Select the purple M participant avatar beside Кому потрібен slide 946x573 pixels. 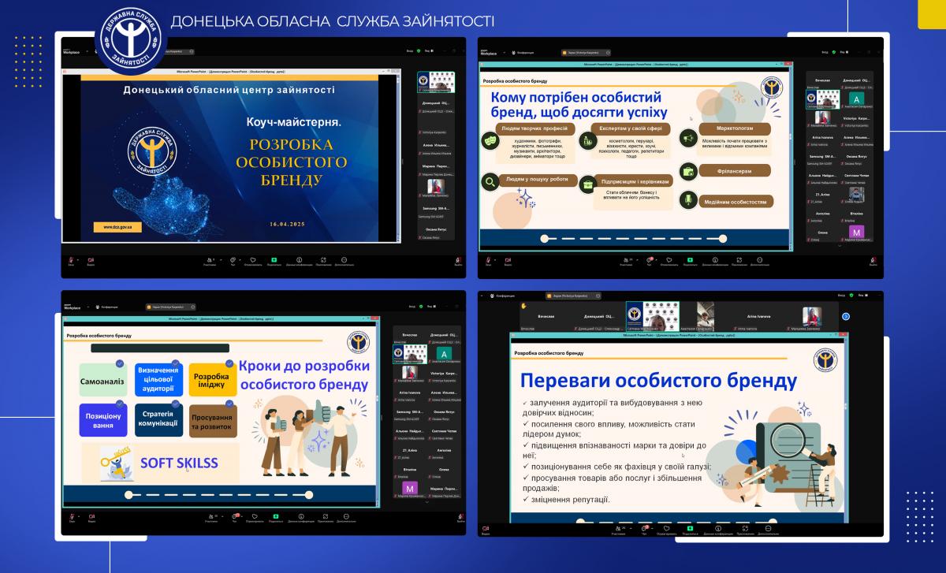(856, 232)
